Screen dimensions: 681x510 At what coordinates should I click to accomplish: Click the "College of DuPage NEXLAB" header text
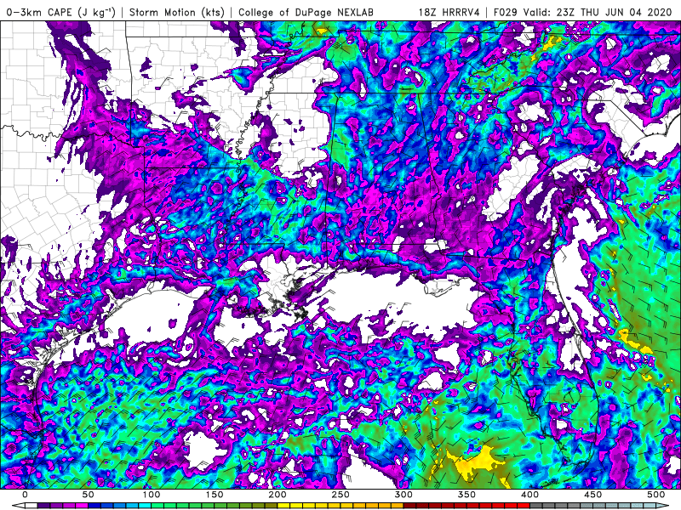(306, 12)
